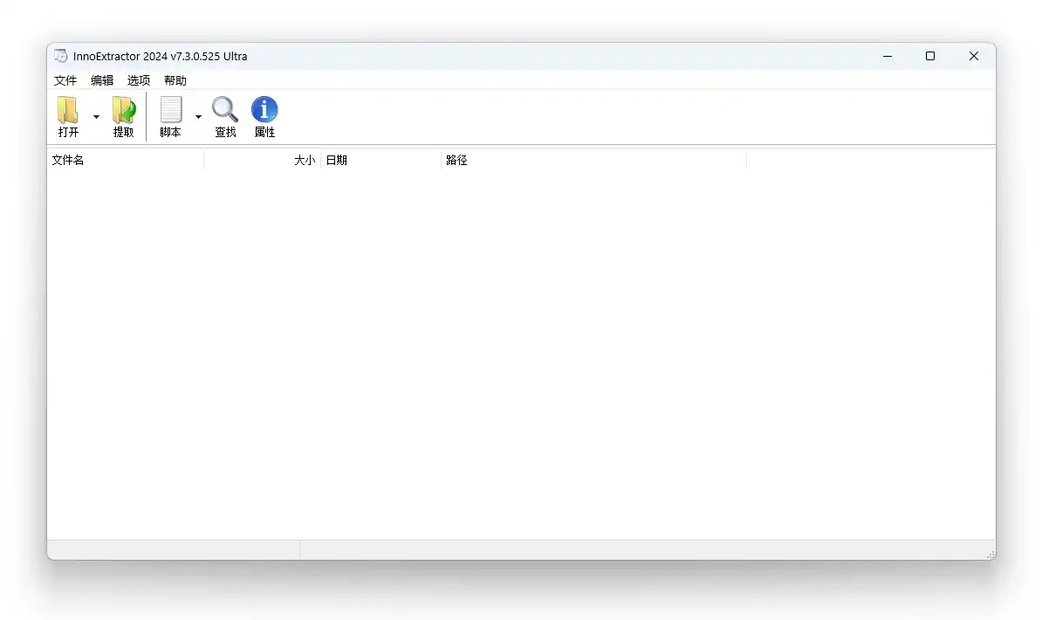Image resolution: width=1049 pixels, height=620 pixels.
Task: Open the 文件 menu
Action: pyautogui.click(x=65, y=80)
